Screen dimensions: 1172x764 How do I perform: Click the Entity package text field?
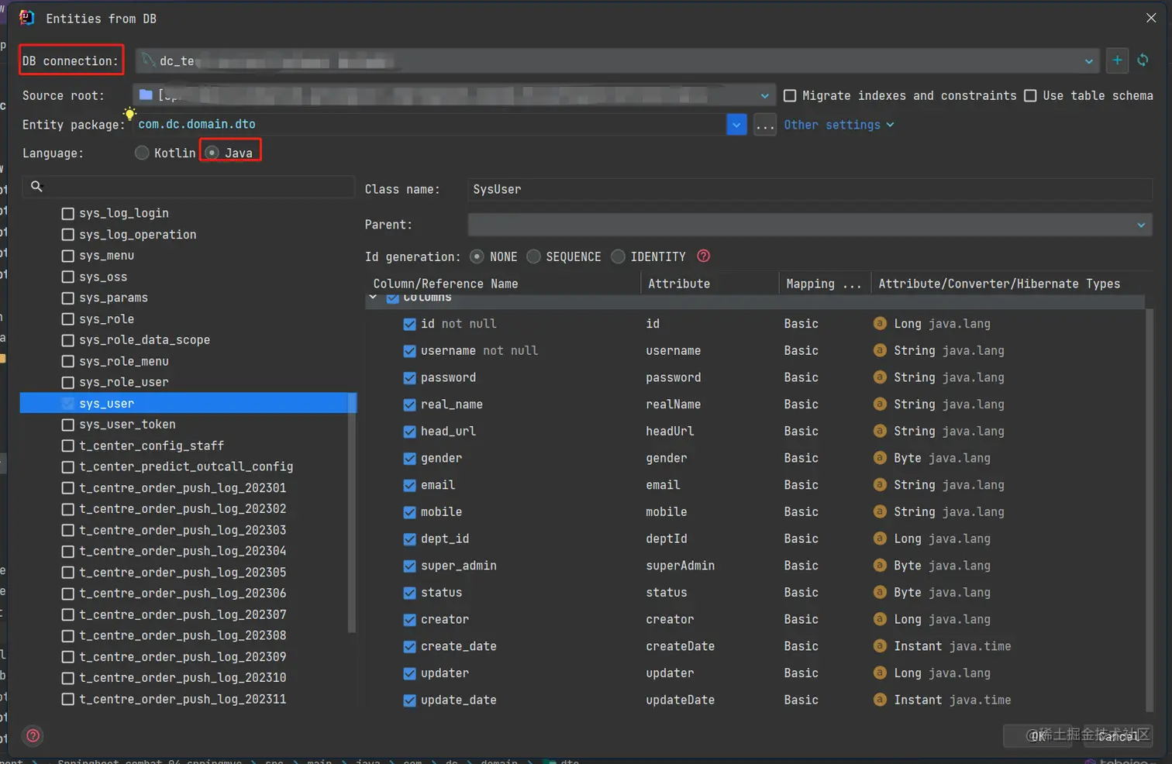click(x=430, y=124)
